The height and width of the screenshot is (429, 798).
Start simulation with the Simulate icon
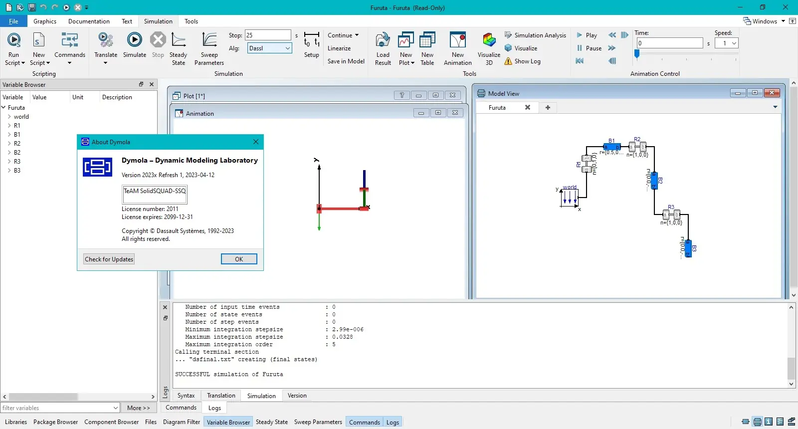pos(135,39)
